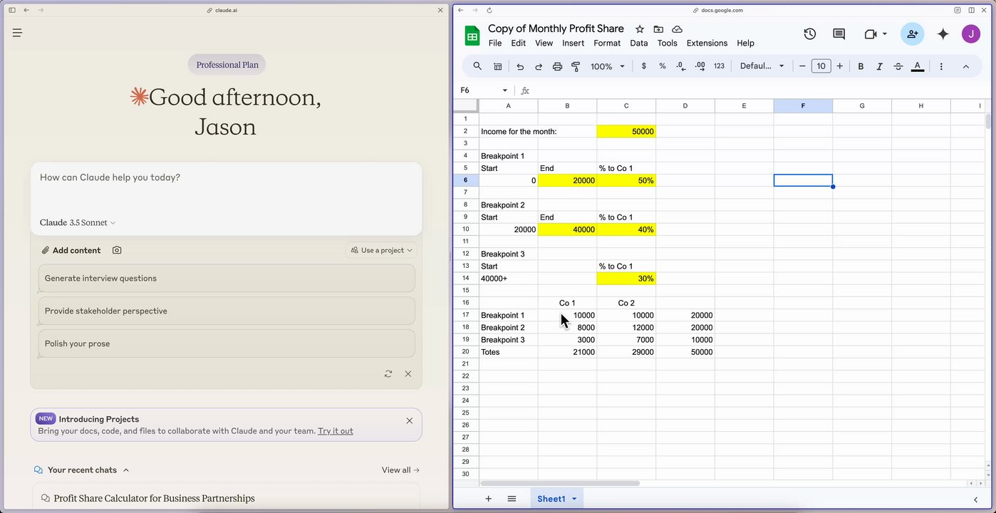
Task: Open the Google account avatar J
Action: coord(971,34)
